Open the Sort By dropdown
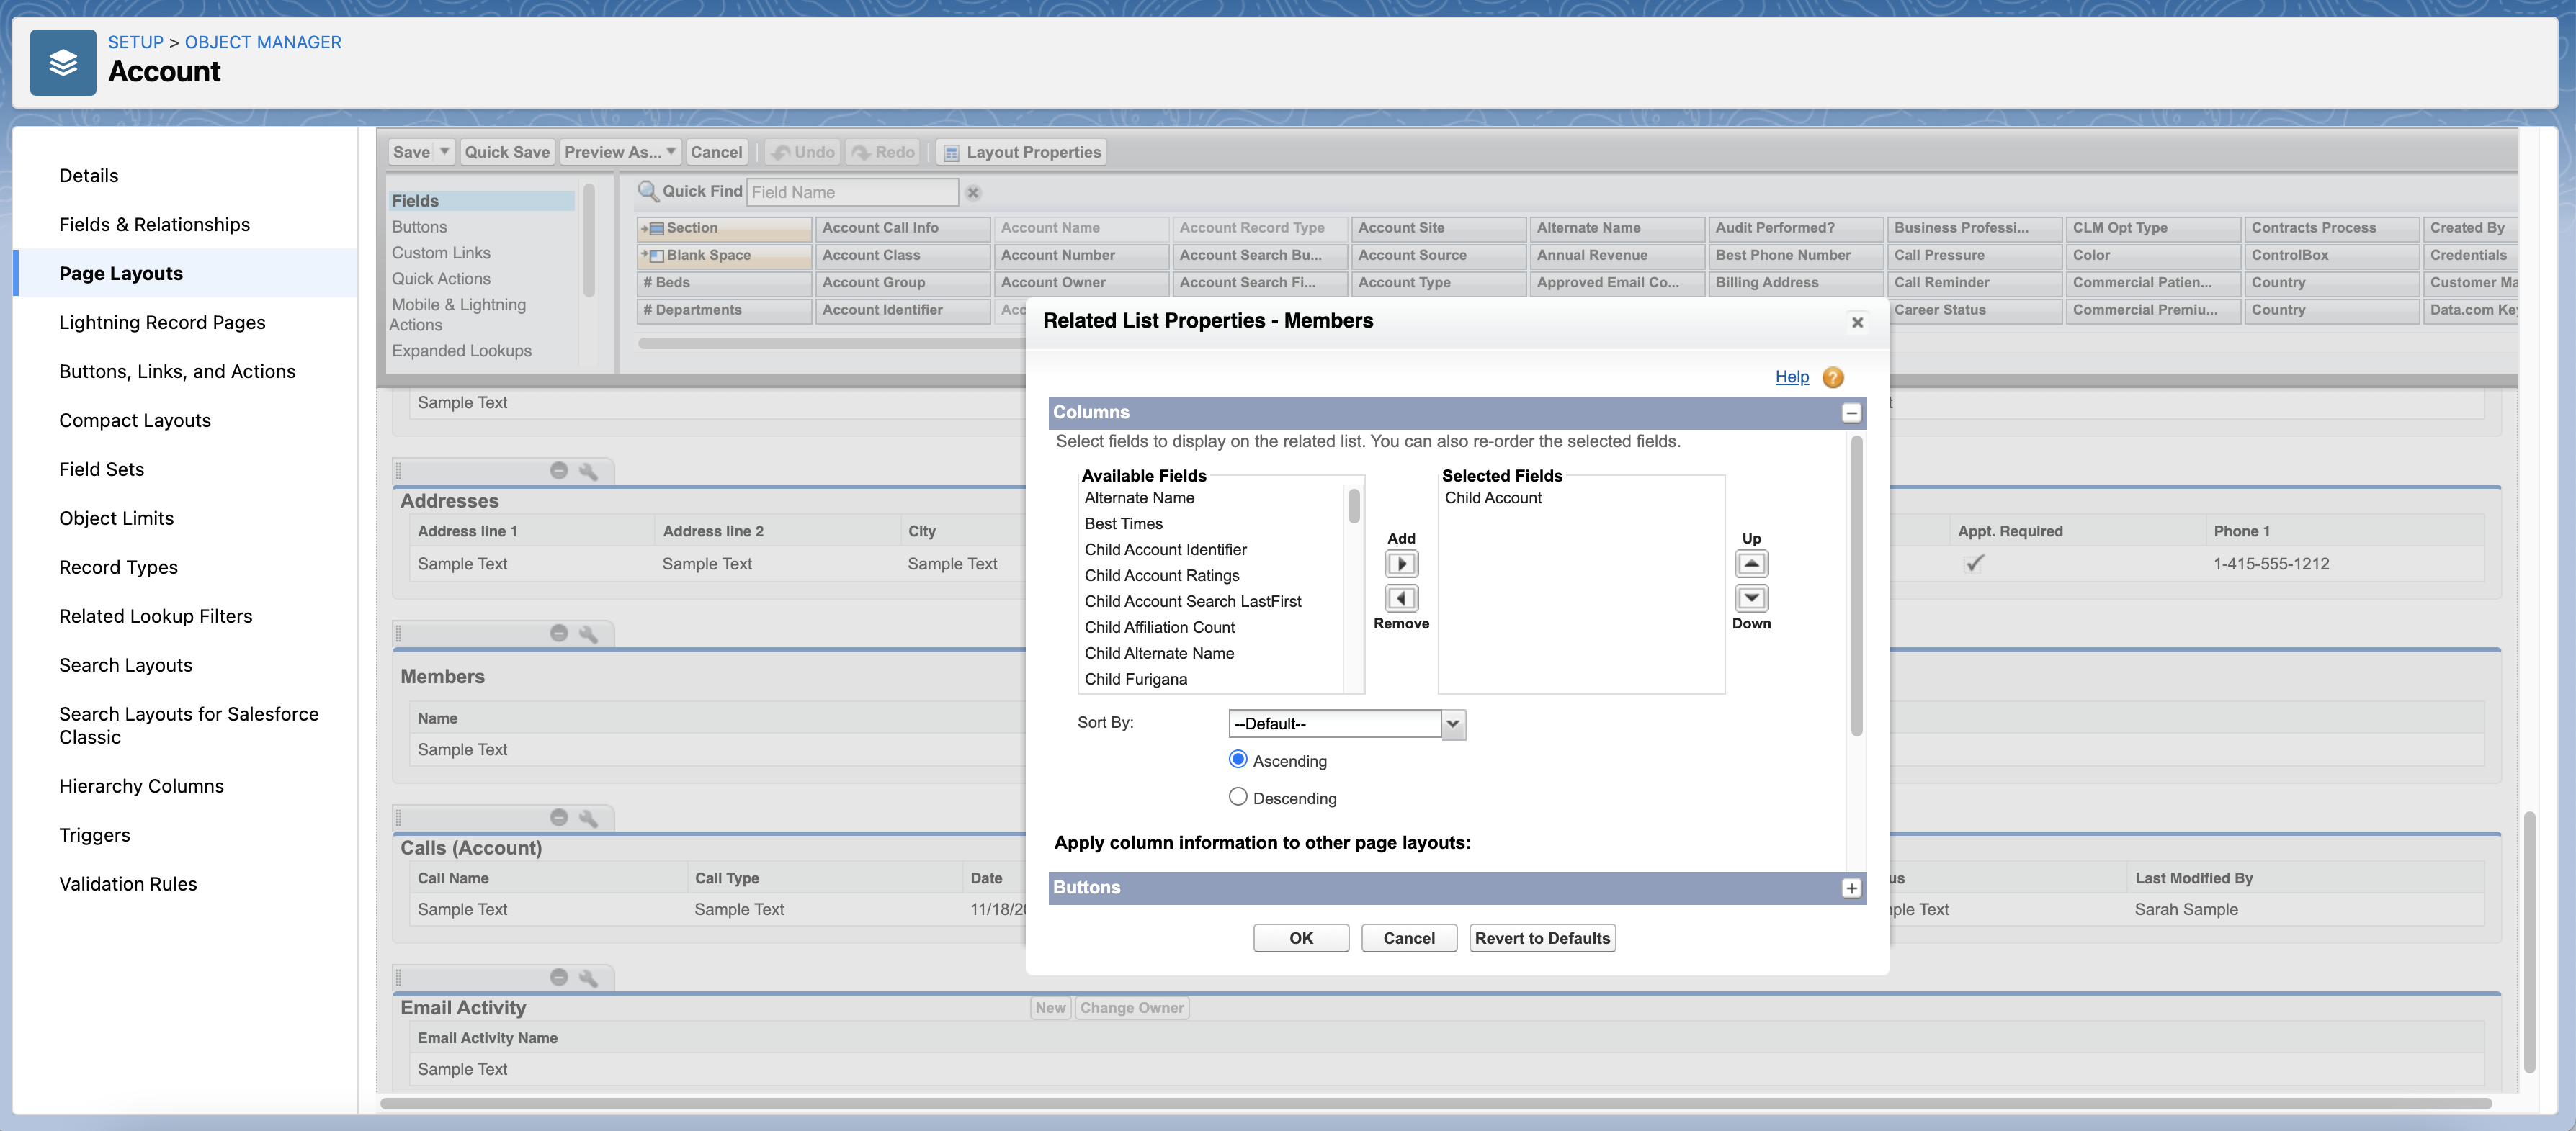2576x1131 pixels. point(1346,724)
